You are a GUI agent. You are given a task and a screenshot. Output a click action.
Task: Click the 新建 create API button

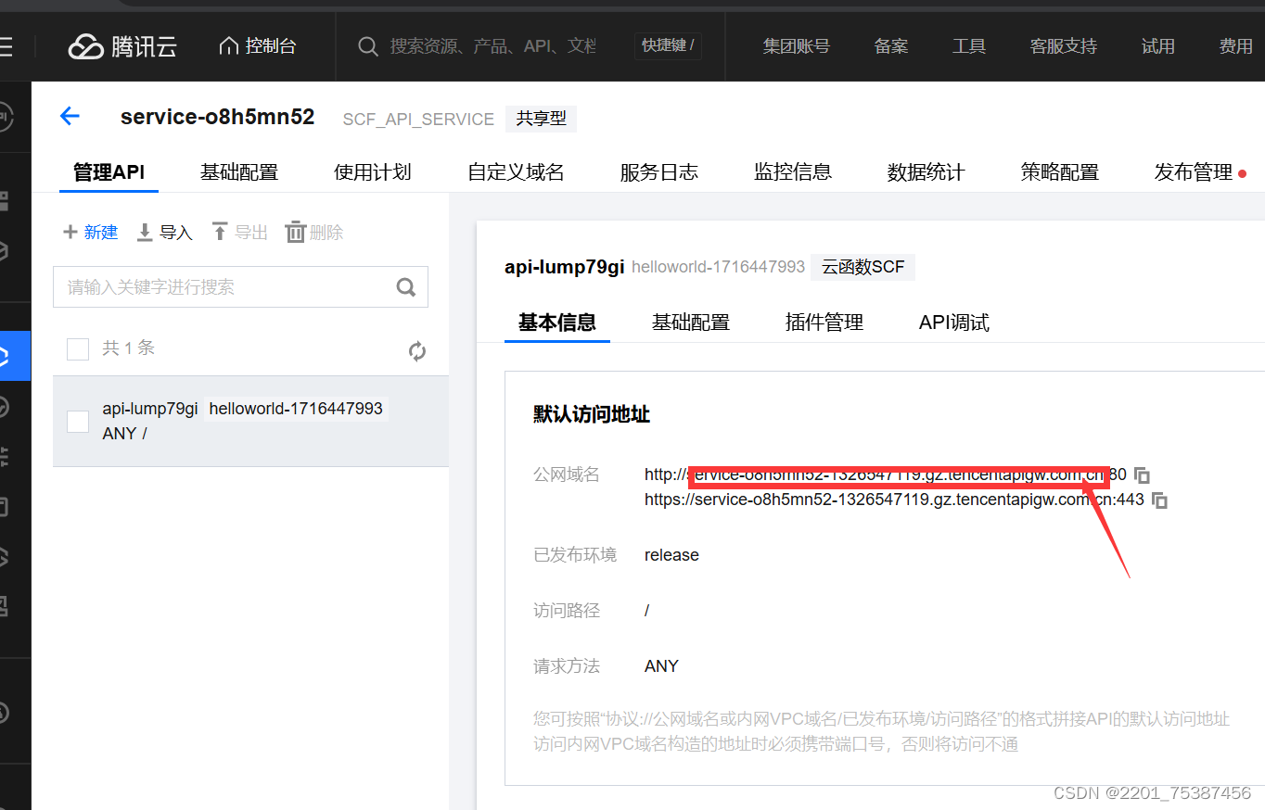(x=91, y=232)
